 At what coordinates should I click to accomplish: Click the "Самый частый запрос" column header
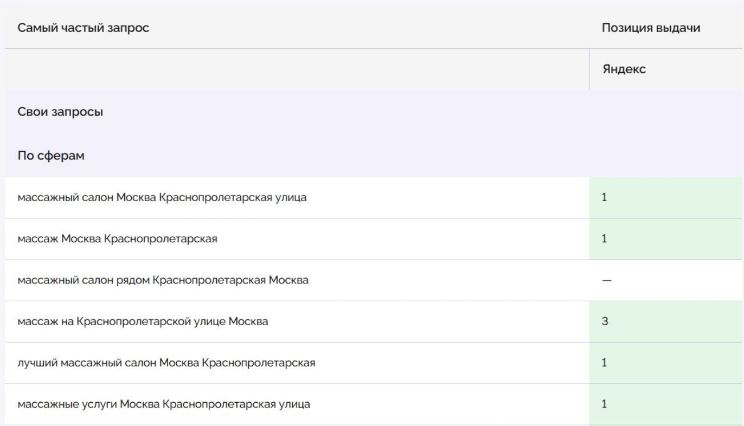[x=84, y=28]
